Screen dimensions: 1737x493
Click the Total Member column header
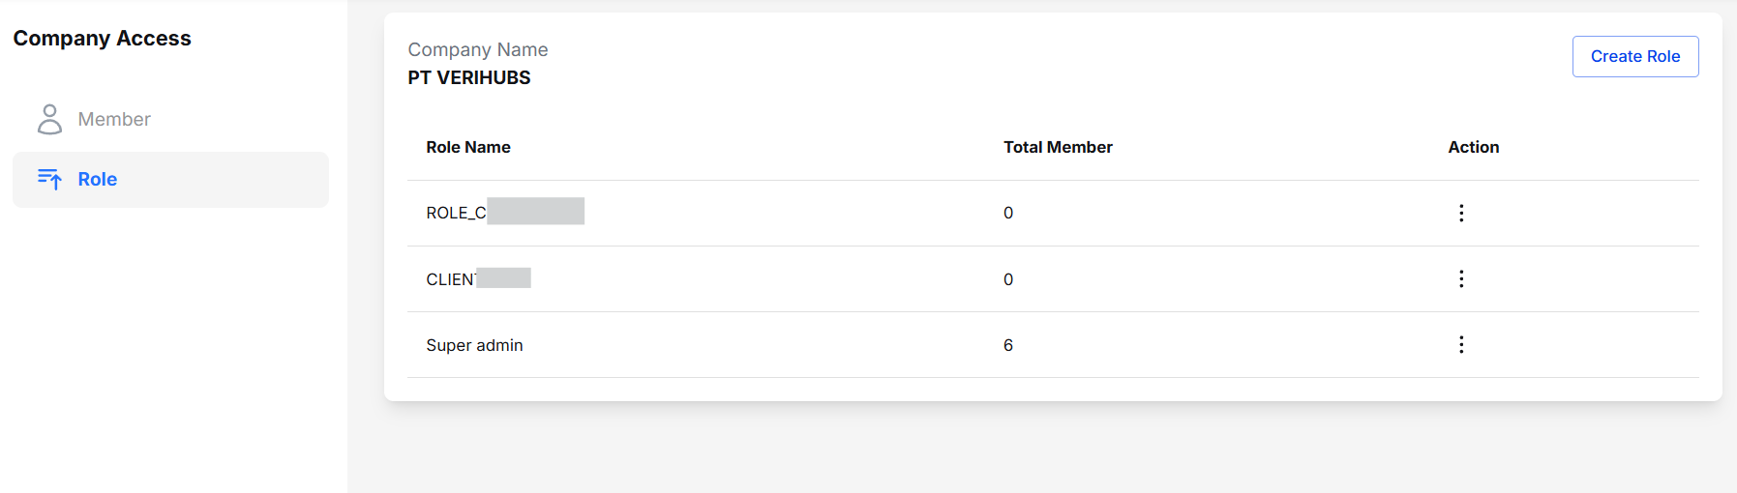click(x=1058, y=147)
